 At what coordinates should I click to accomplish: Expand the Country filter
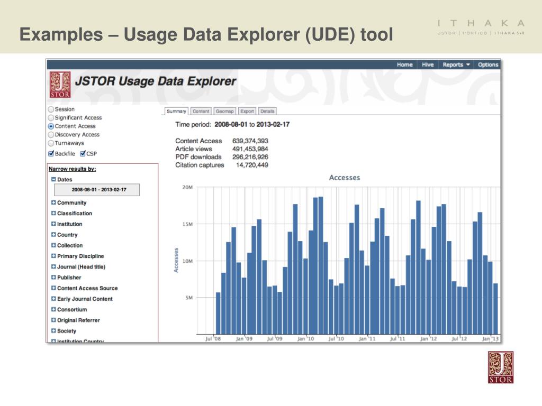pos(53,235)
